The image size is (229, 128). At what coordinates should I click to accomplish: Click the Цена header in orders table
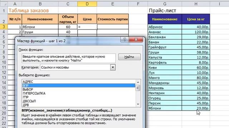(87, 19)
